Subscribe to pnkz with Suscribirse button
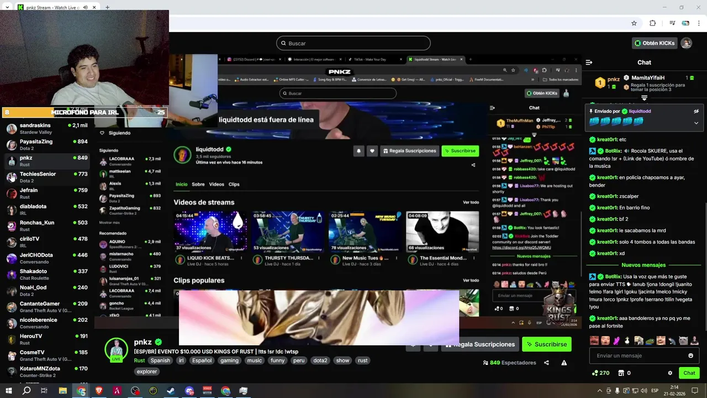Viewport: 707px width, 398px height. (x=546, y=344)
